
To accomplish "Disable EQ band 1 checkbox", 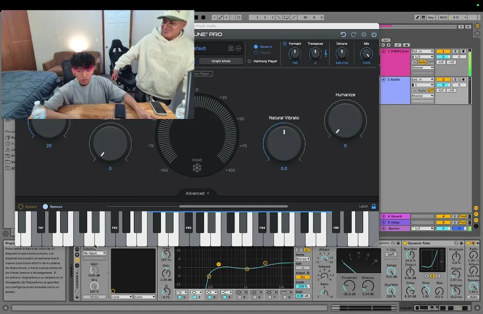I will click(x=180, y=297).
